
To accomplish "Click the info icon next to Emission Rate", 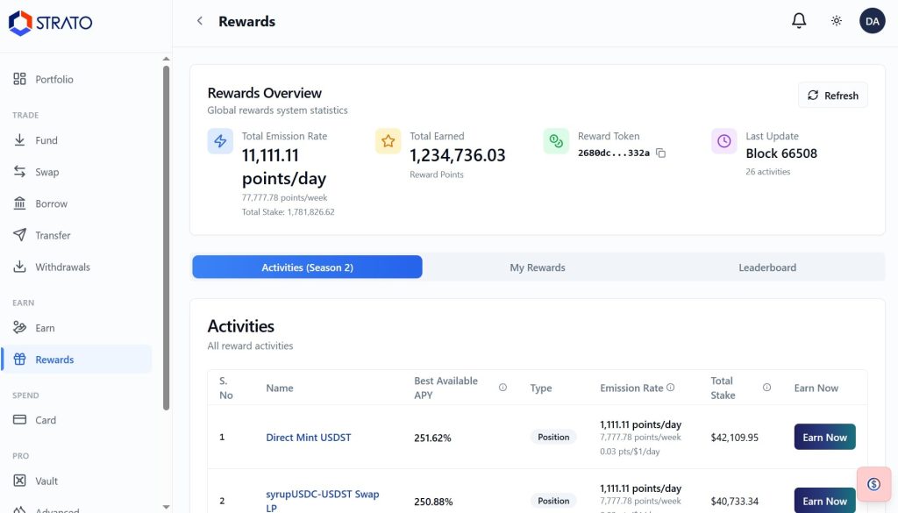I will pos(671,388).
